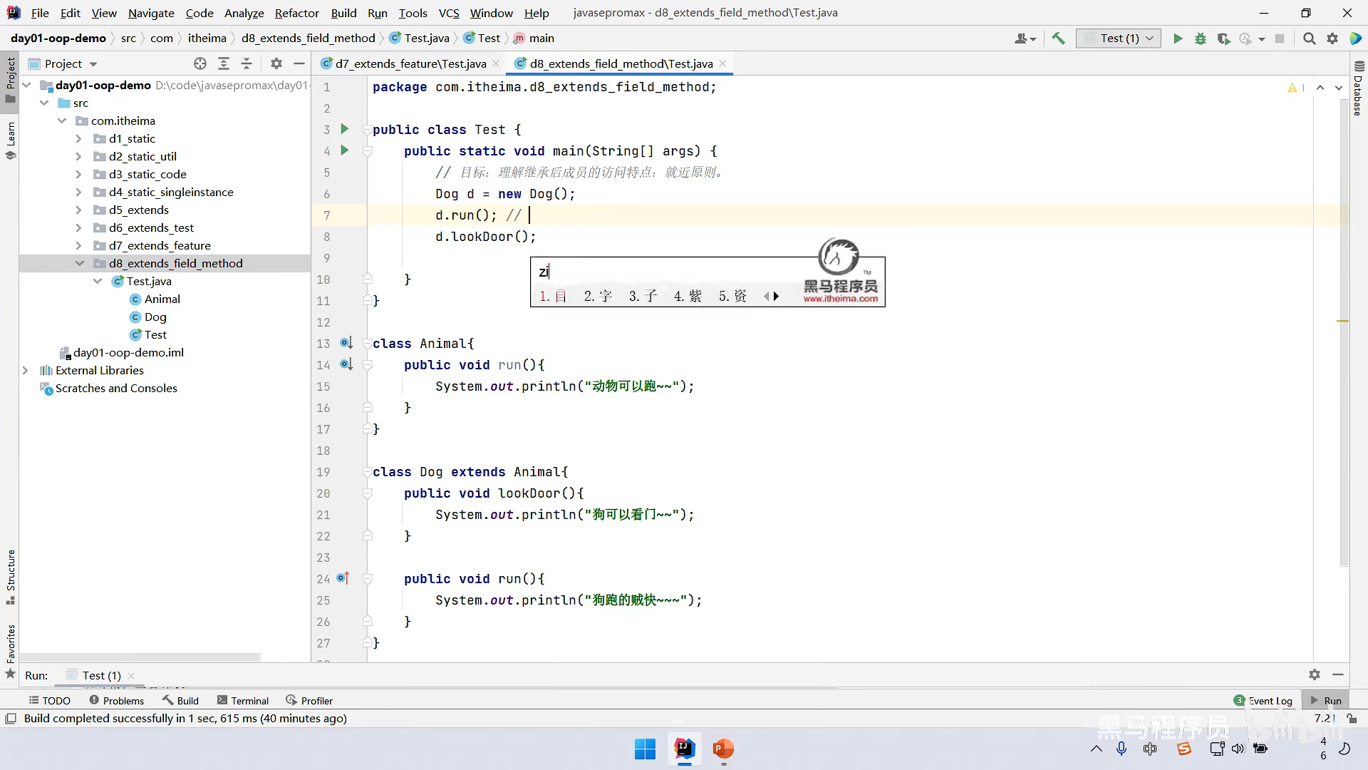Switch to d7_extends_feature\Test.java tab

coord(410,63)
